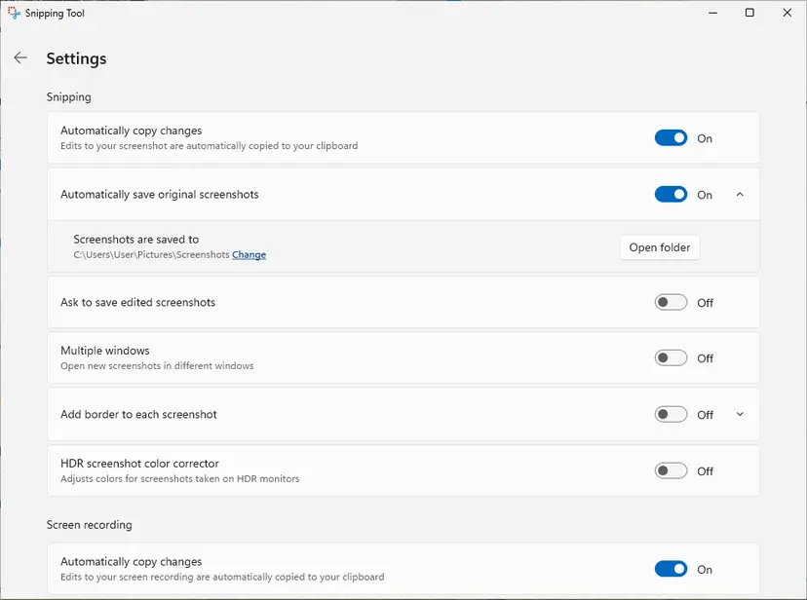The width and height of the screenshot is (807, 600).
Task: Close the Snipping Tool window
Action: 788,13
